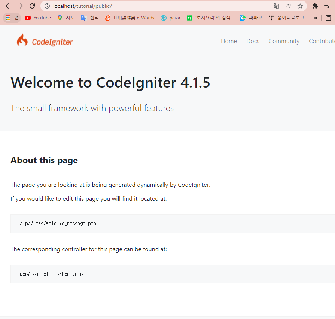
Task: Open the 종이니블로그 bookmark
Action: tap(287, 18)
